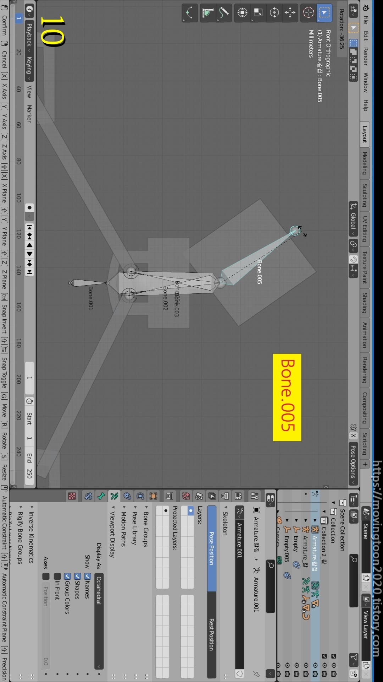
Task: Select Rest Position toggle
Action: point(212,635)
